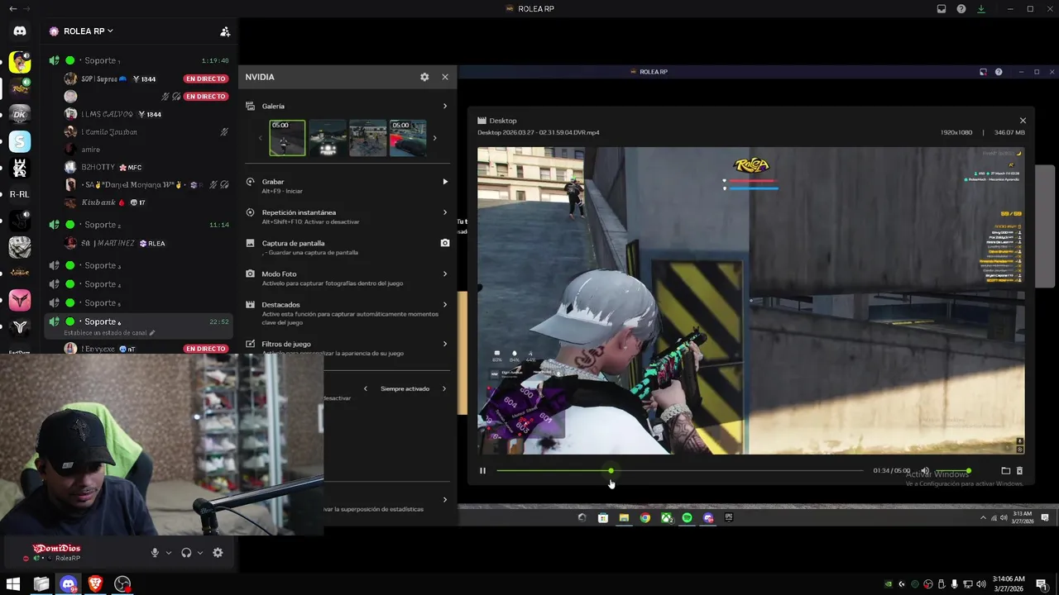Open Discord user settings gear
Viewport: 1059px width, 595px height.
(x=218, y=553)
